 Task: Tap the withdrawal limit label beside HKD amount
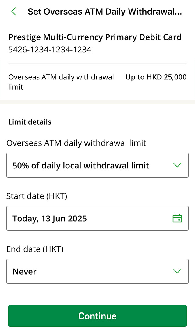click(61, 82)
